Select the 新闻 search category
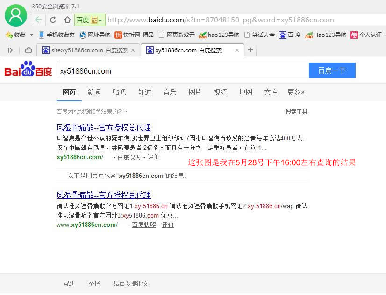The image size is (386, 295). click(x=94, y=92)
